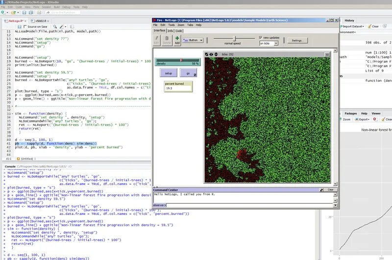
Task: Click the observer command input field
Action: (x=250, y=205)
